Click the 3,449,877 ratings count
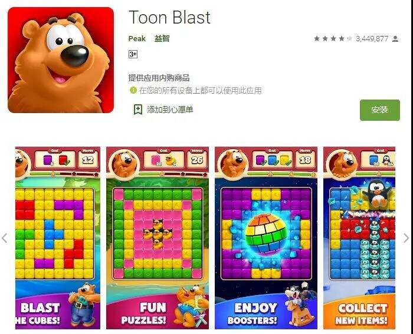The image size is (413, 334). tap(372, 39)
